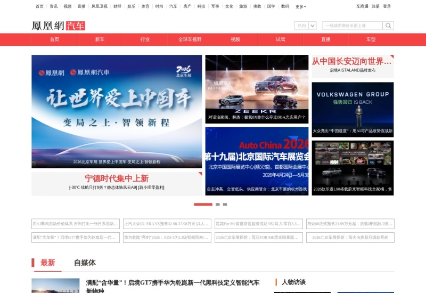This screenshot has height=293, width=426.
Task: Click the 人物访谈 section heading
Action: click(x=294, y=282)
